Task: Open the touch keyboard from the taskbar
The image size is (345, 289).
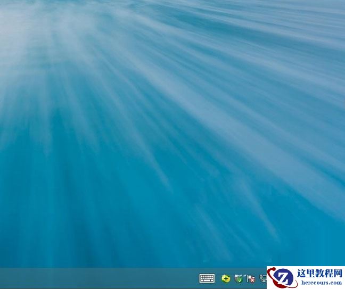Action: (x=207, y=278)
